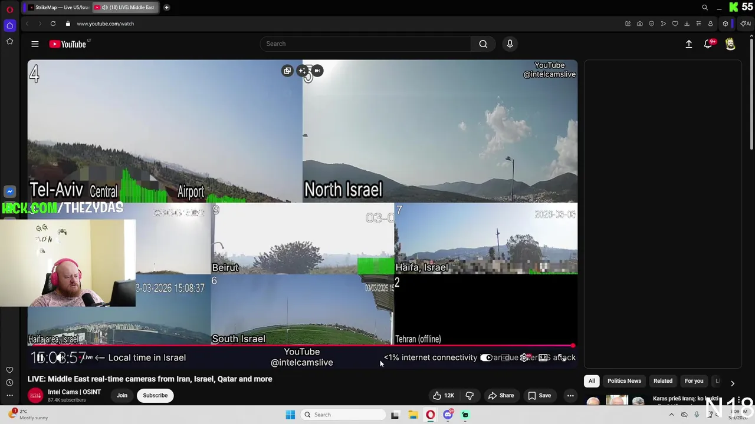Select the Related filter chip

tap(663, 381)
